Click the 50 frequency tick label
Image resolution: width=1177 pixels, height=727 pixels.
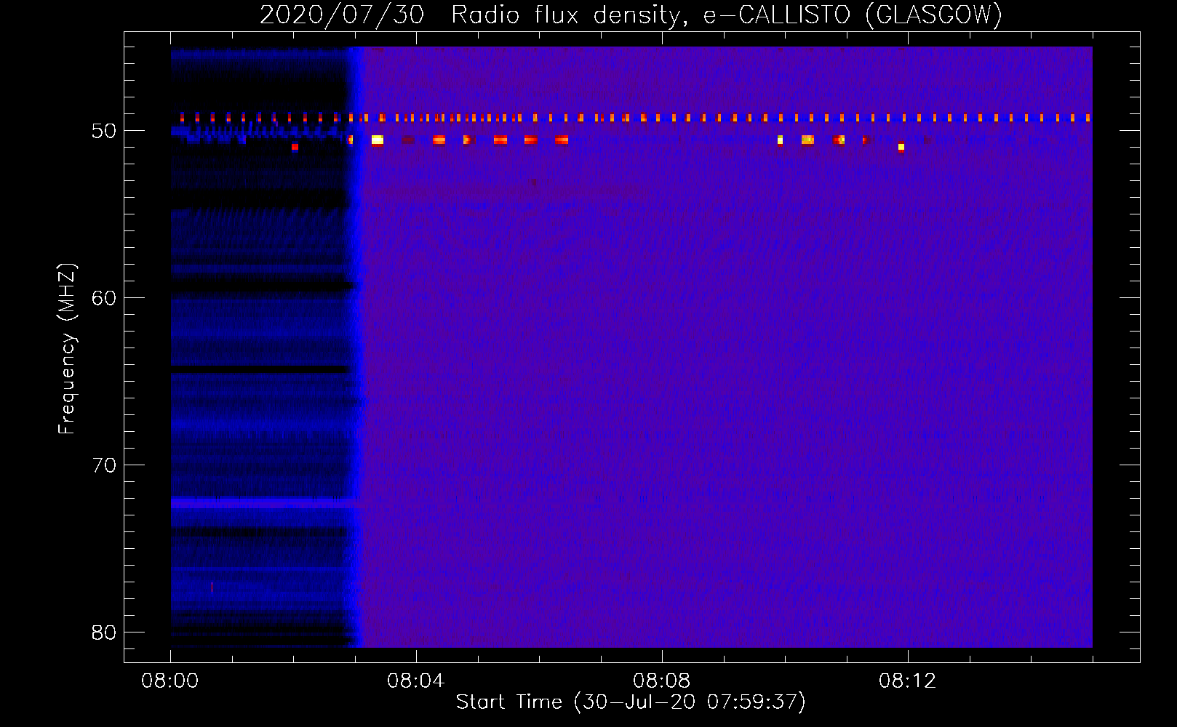coord(104,131)
